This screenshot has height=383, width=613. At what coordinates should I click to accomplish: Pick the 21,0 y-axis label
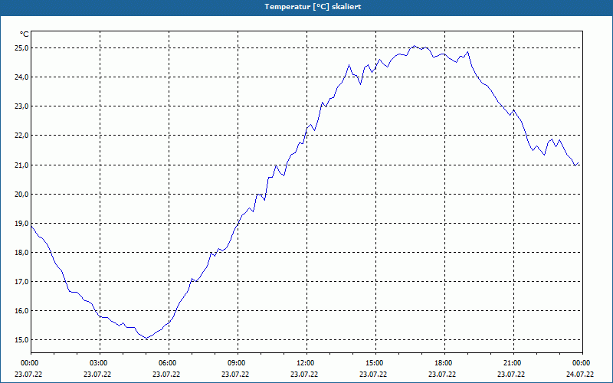[x=21, y=165]
